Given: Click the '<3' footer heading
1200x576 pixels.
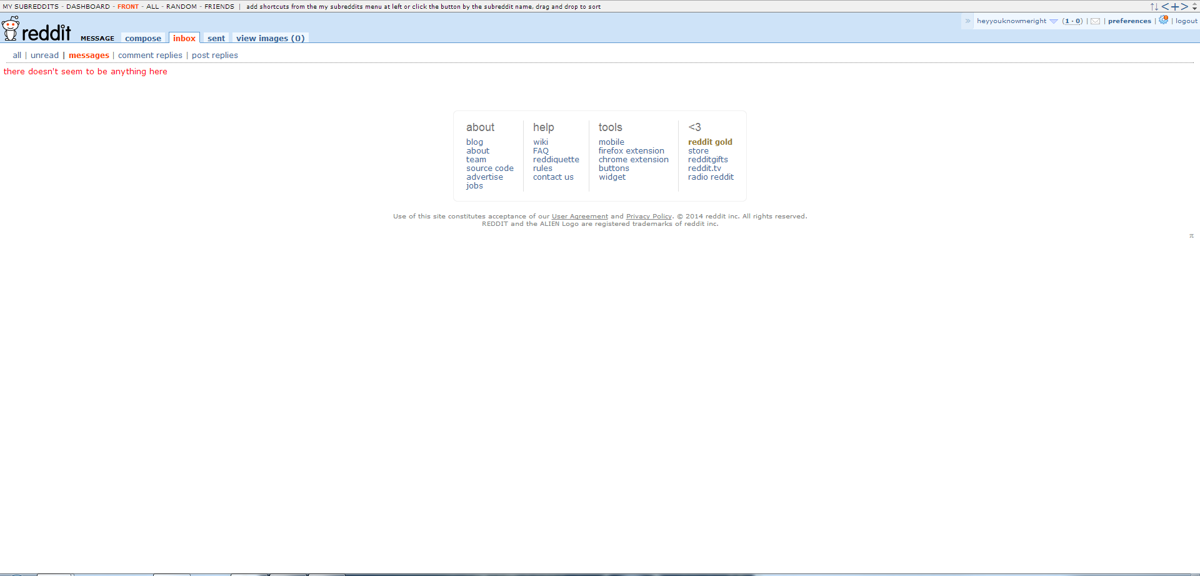Looking at the screenshot, I should (694, 127).
